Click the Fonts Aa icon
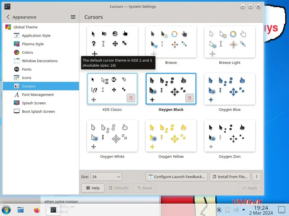289x216 pixels. click(17, 69)
